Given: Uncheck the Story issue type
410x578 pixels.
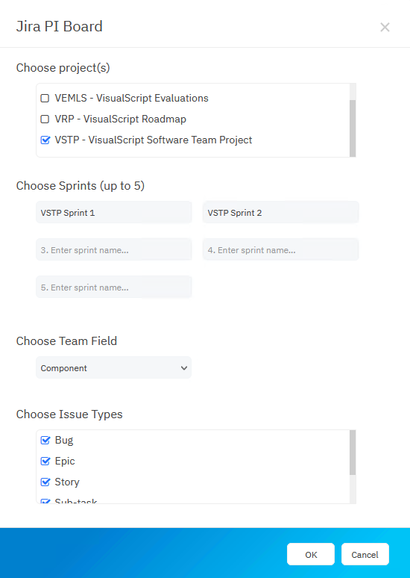Looking at the screenshot, I should click(x=45, y=482).
